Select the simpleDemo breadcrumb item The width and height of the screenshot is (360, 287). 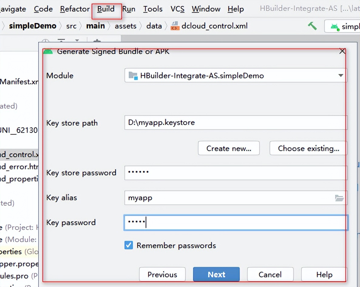tap(32, 26)
